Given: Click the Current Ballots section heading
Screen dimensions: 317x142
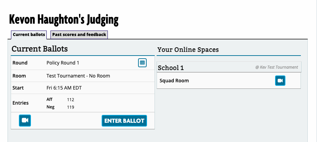Looking at the screenshot, I should pyautogui.click(x=39, y=49).
